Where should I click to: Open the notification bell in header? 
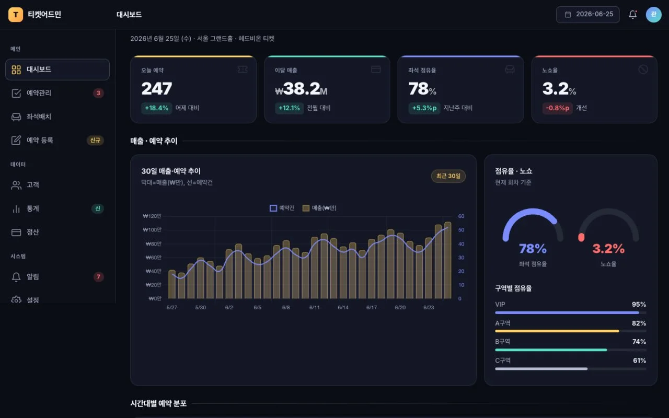click(632, 15)
